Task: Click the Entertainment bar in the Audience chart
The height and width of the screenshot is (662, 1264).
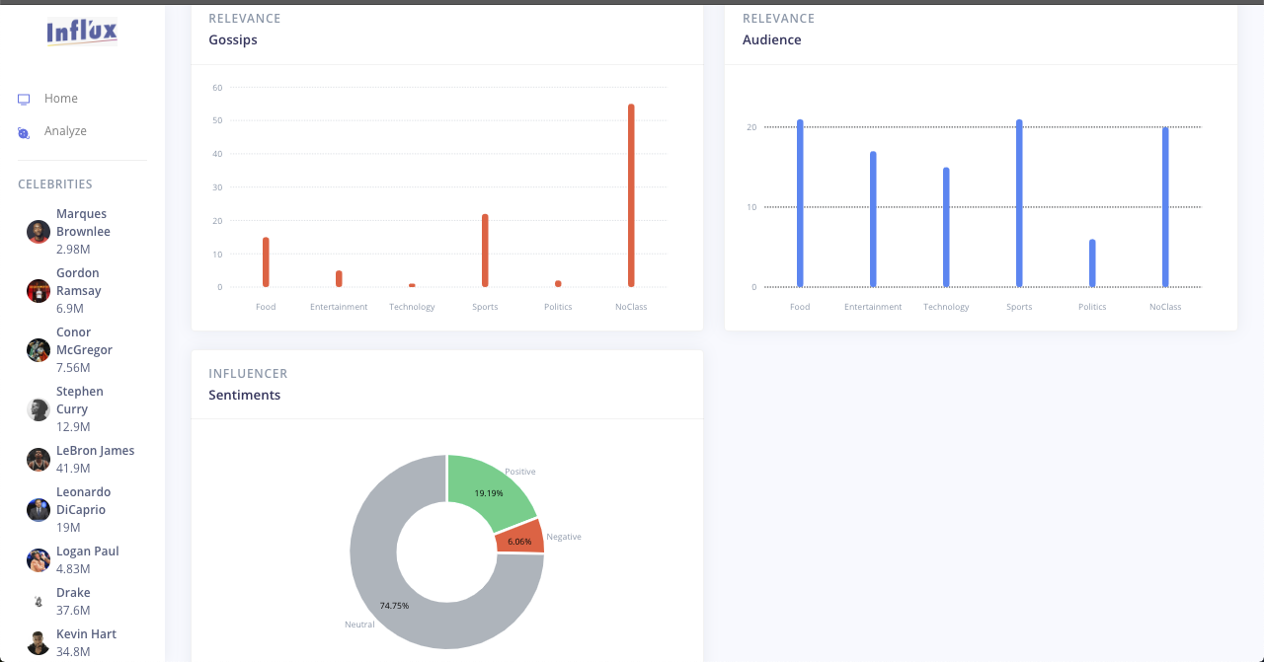Action: click(873, 219)
